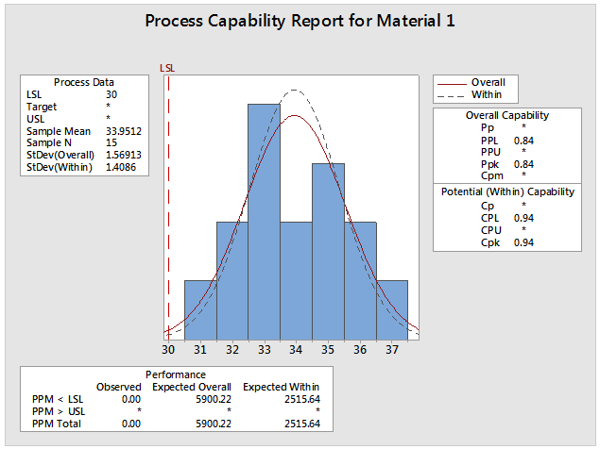Click the Overall Capability heading
The width and height of the screenshot is (600, 449).
pyautogui.click(x=507, y=115)
